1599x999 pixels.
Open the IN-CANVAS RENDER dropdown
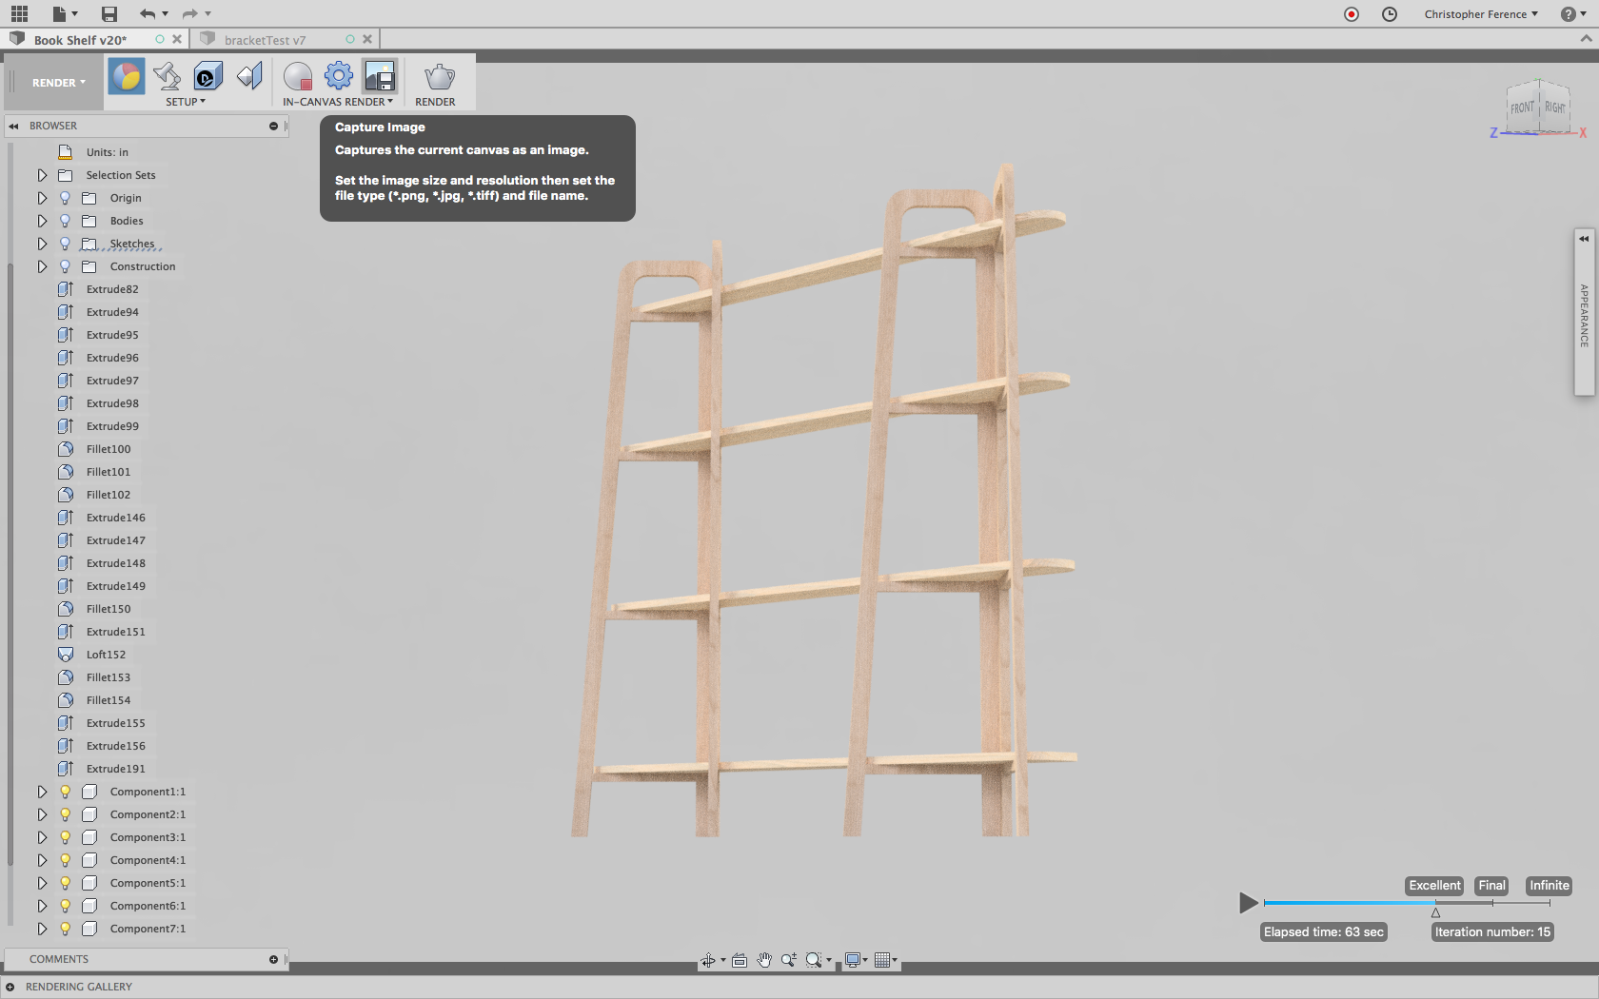tap(338, 102)
